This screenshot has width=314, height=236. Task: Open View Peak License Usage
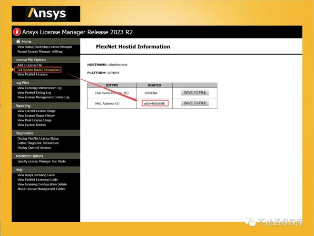pos(34,120)
